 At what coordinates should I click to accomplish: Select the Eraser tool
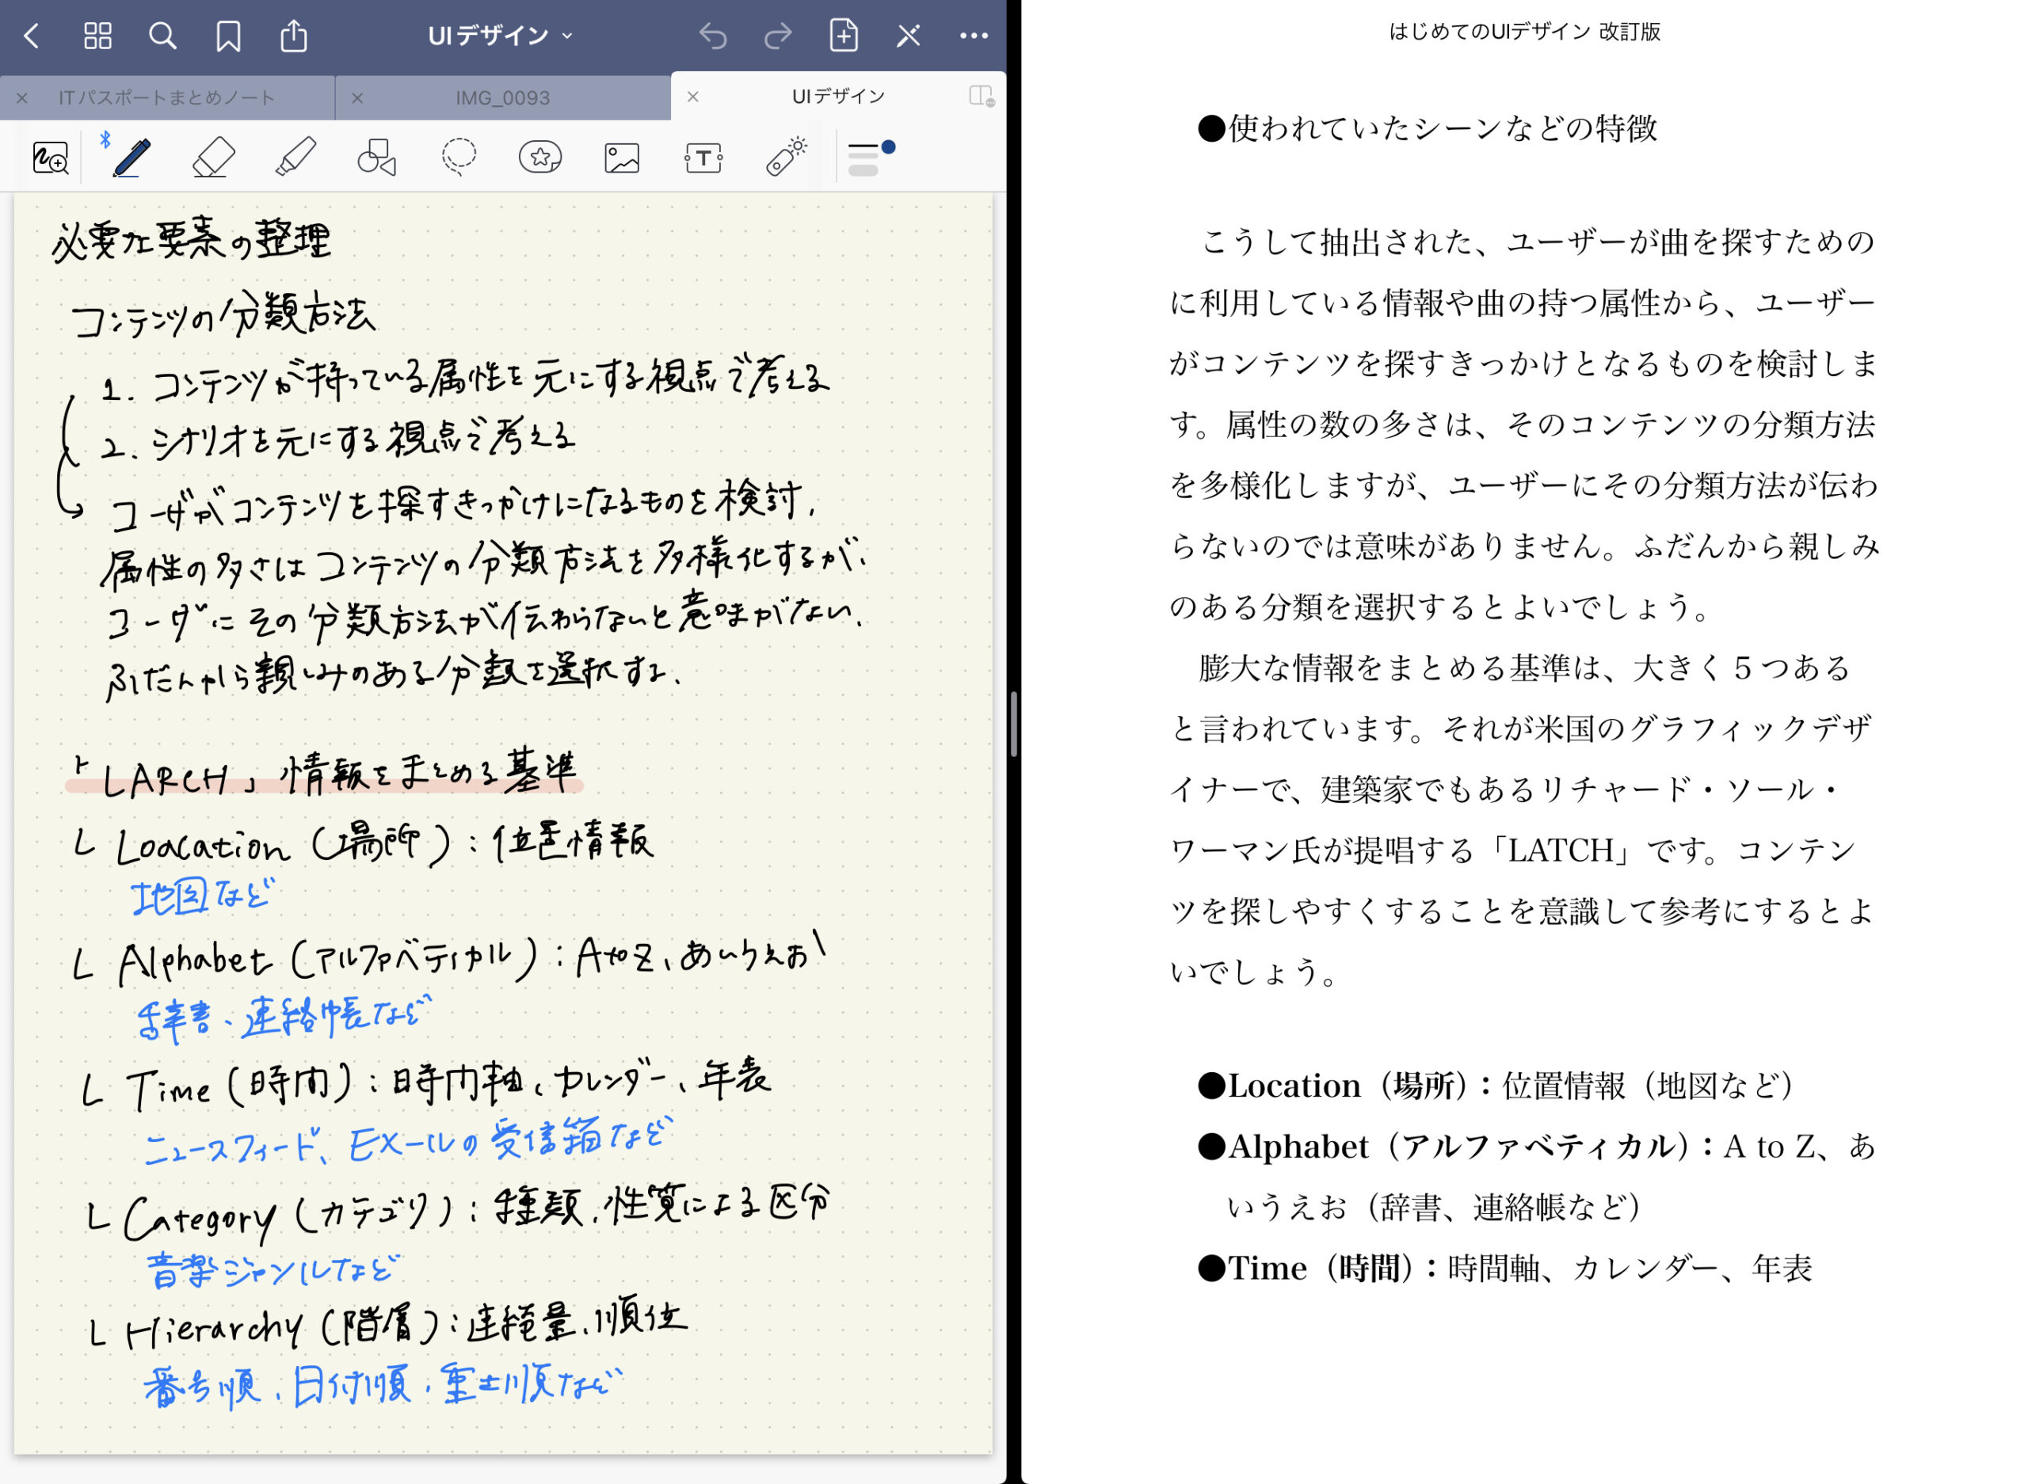point(214,158)
